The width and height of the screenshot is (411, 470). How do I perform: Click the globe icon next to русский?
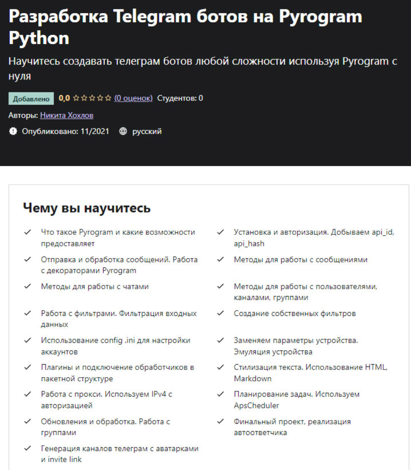(123, 131)
